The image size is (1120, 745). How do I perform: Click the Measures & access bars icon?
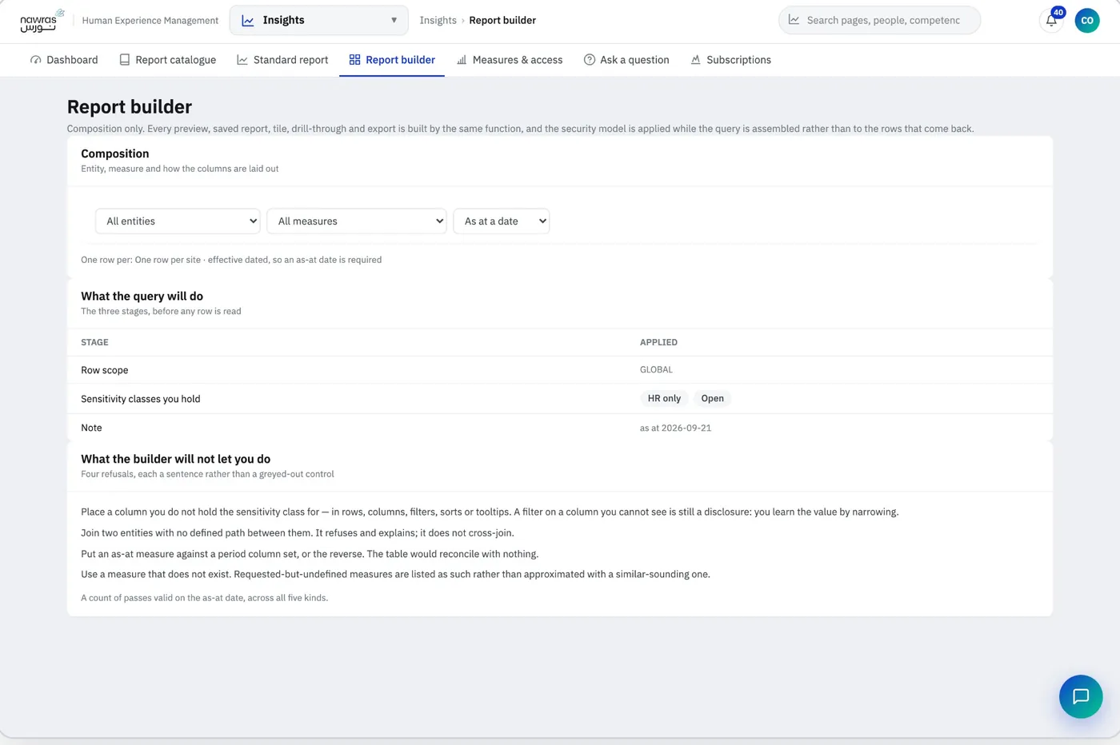tap(462, 60)
